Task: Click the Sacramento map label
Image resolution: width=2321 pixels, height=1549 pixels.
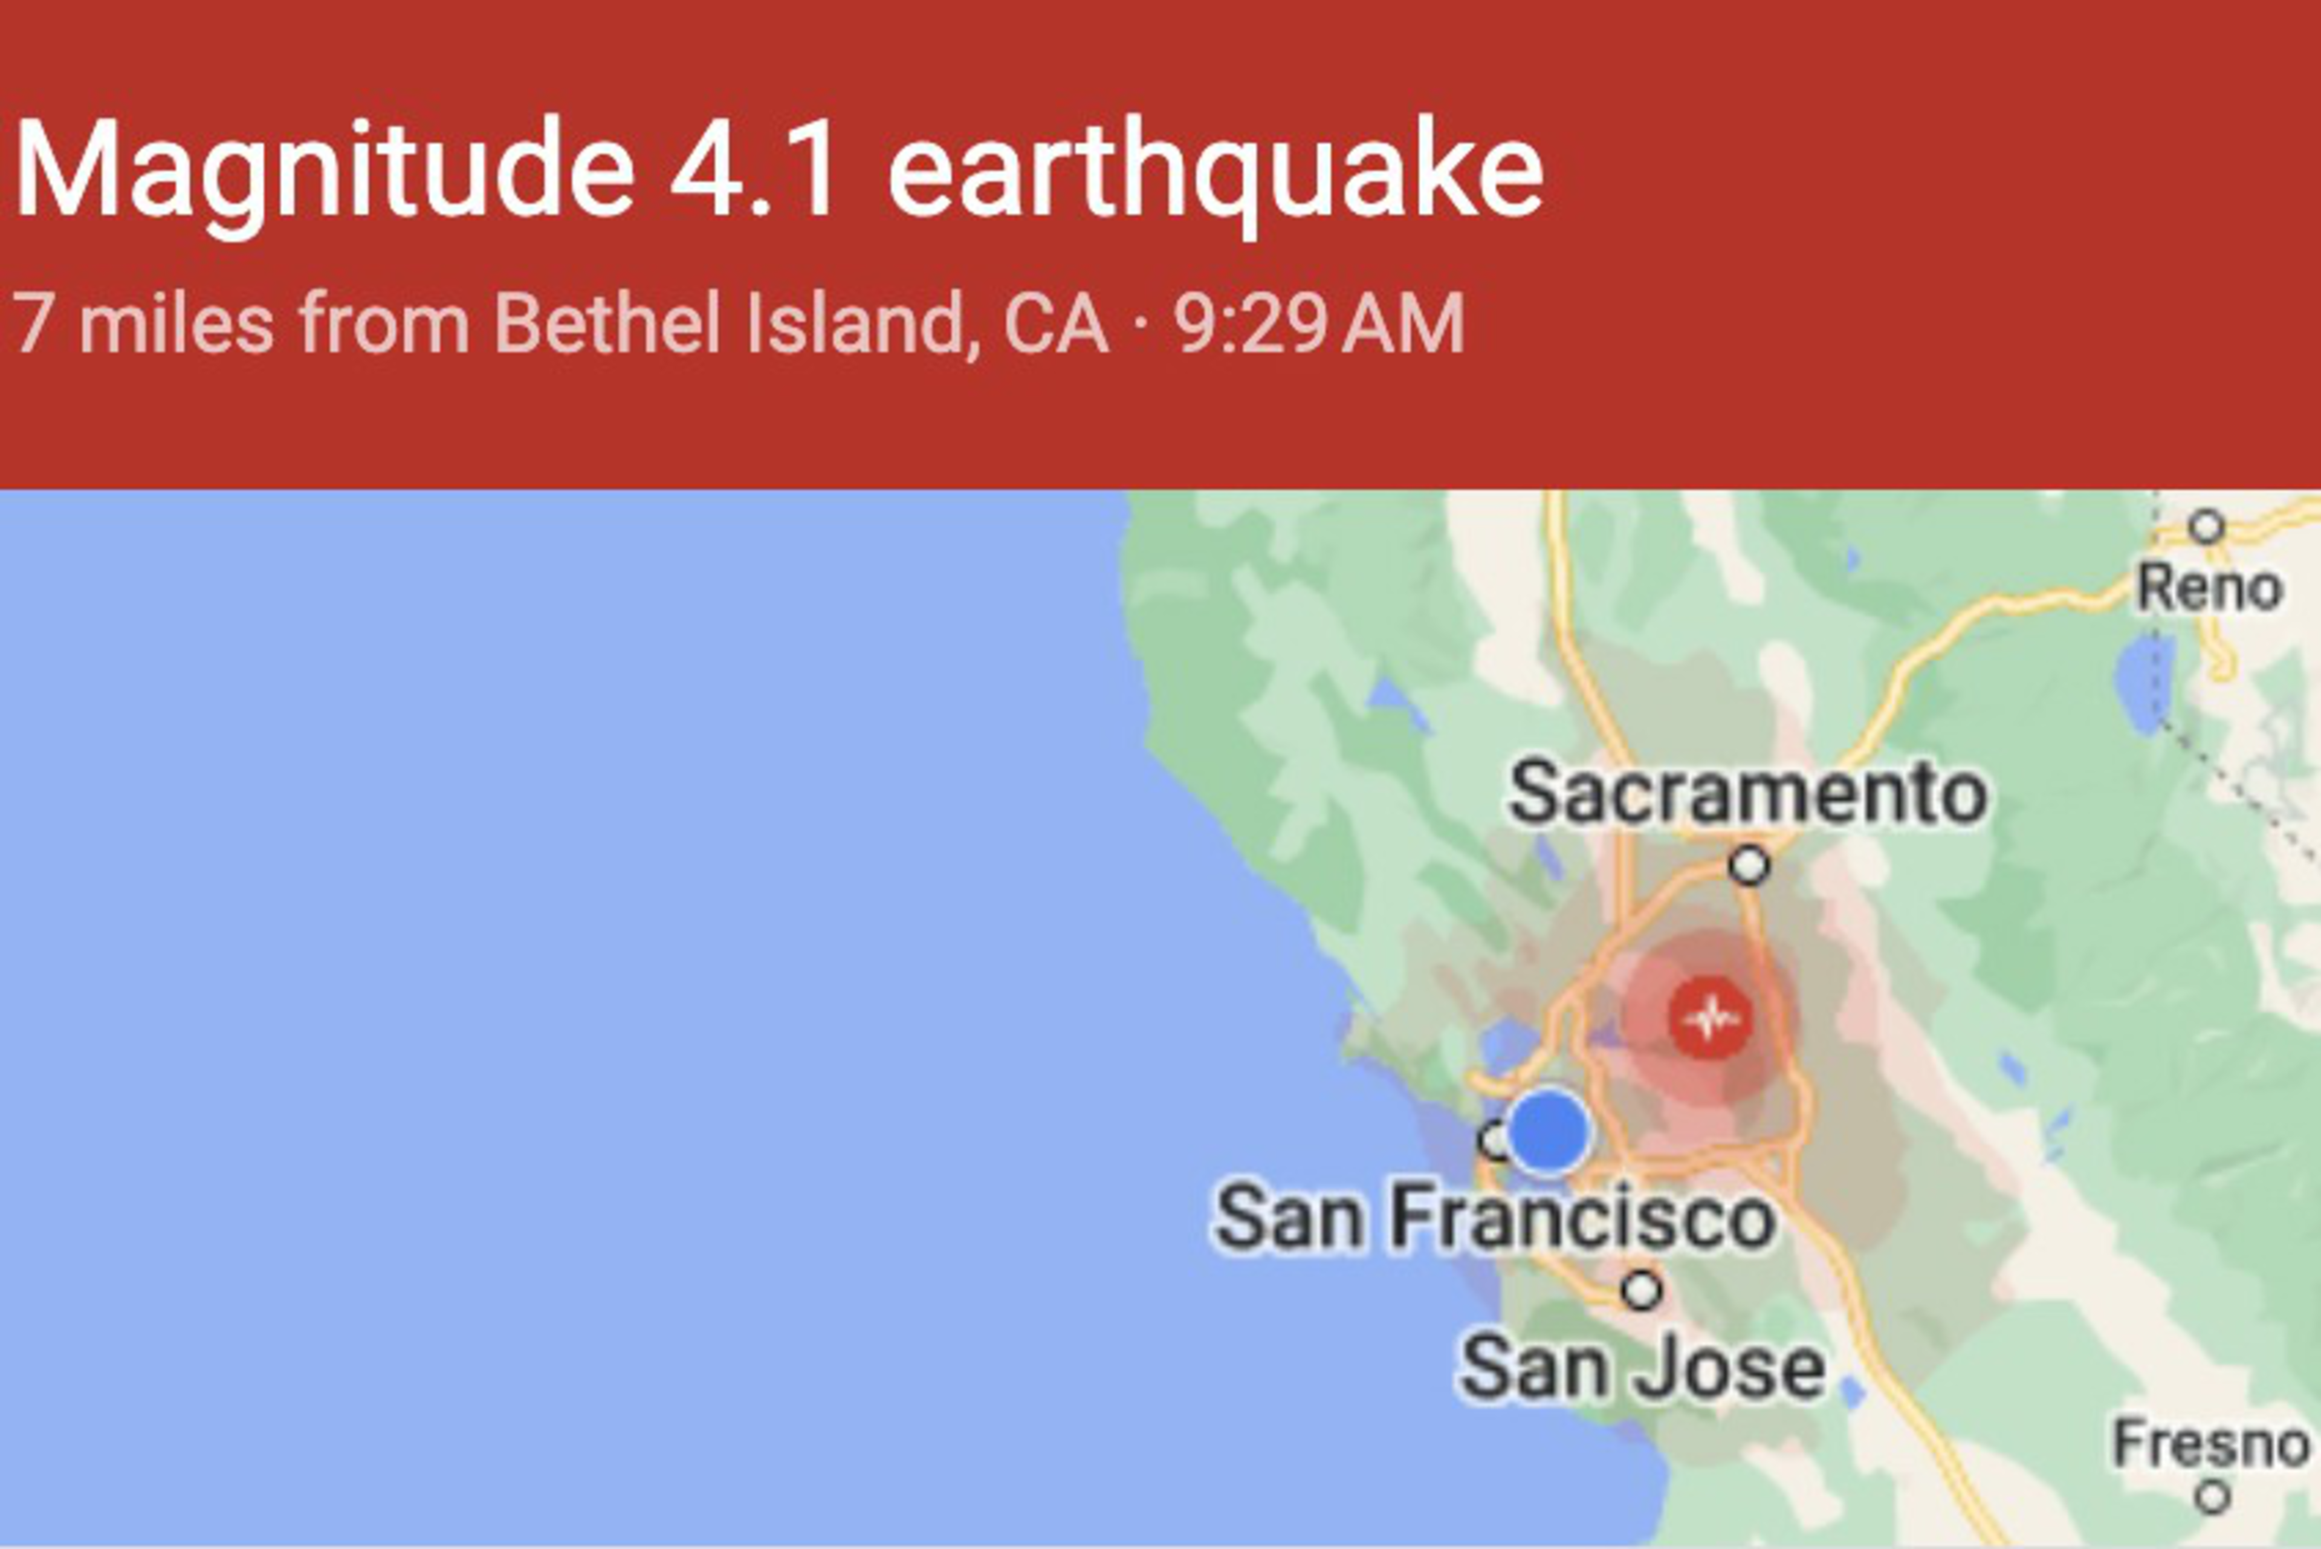Action: [x=1747, y=792]
